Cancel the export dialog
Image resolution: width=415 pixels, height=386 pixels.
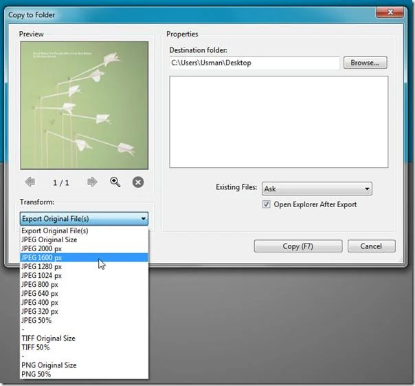tap(371, 246)
